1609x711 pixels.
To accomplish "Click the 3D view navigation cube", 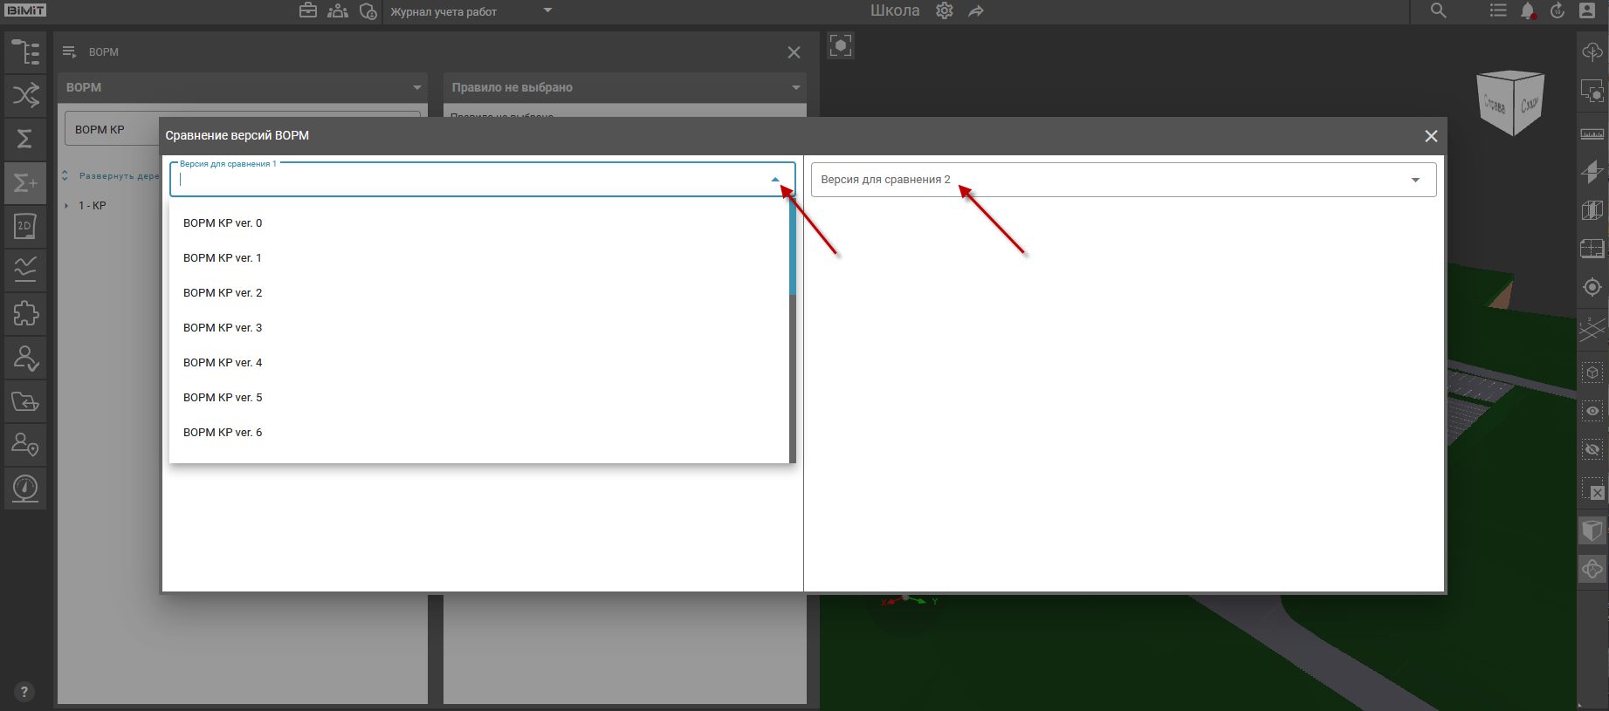I will tap(1510, 103).
